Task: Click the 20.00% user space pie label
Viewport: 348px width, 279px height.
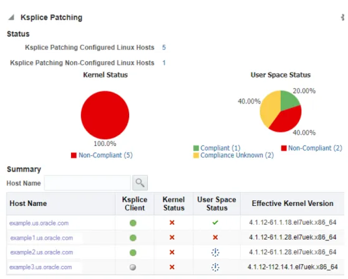Action: pos(304,91)
